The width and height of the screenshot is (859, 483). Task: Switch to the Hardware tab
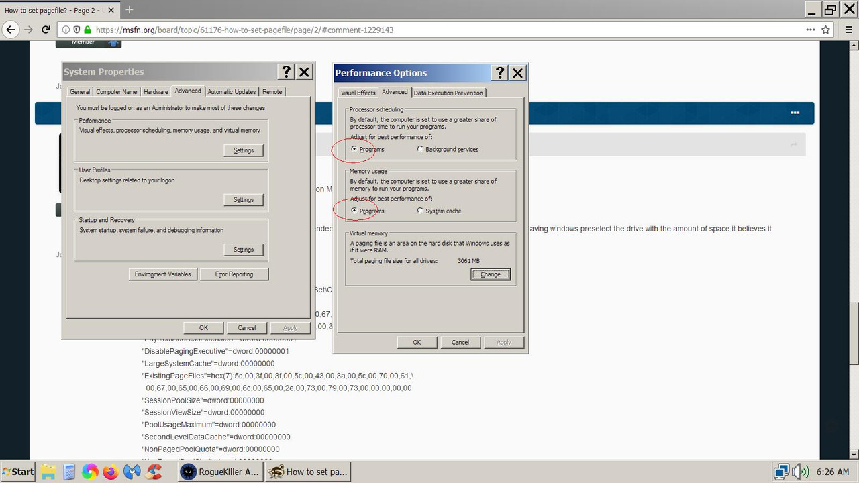[x=156, y=92]
